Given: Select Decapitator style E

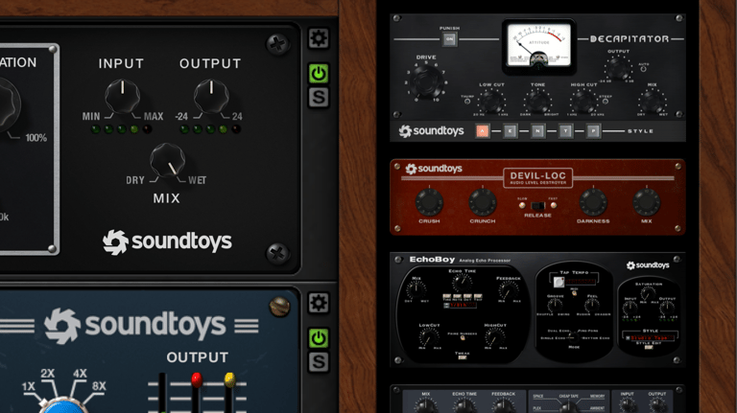Looking at the screenshot, I should 510,131.
